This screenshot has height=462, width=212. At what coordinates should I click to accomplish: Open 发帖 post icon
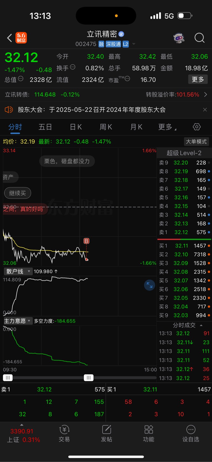click(107, 434)
